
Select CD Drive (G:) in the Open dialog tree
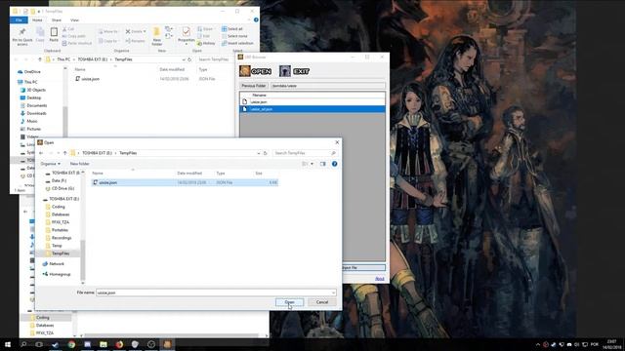pos(62,188)
